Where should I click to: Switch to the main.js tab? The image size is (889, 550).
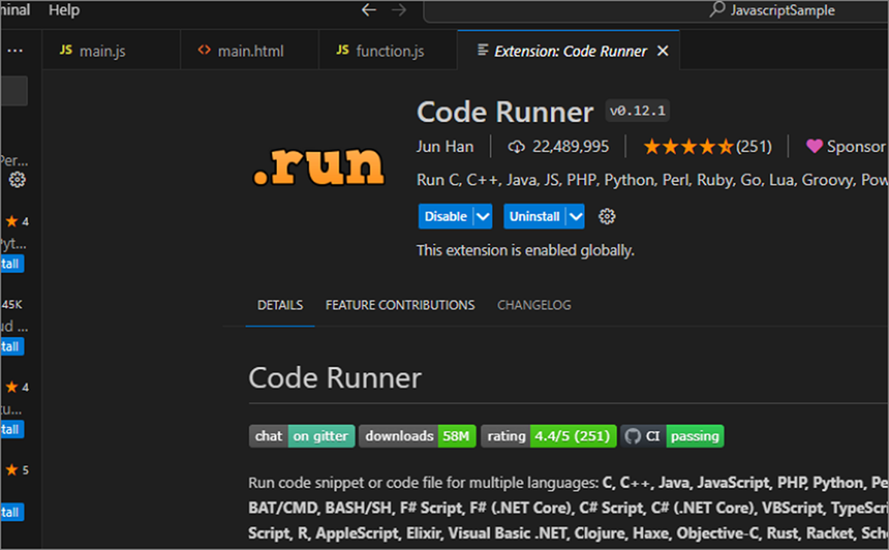[x=111, y=50]
